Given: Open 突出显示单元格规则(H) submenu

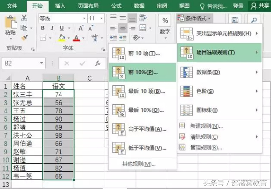Looking at the screenshot, I should (x=219, y=34).
